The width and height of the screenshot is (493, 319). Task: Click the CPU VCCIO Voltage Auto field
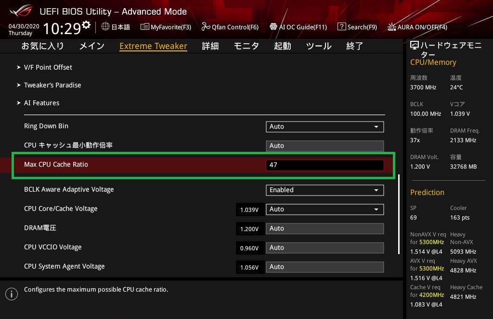(325, 247)
